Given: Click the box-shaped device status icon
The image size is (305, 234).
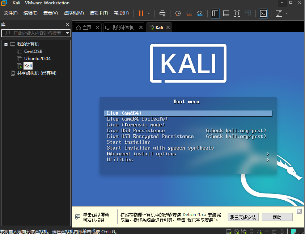Looking at the screenshot, I should point(274,232).
